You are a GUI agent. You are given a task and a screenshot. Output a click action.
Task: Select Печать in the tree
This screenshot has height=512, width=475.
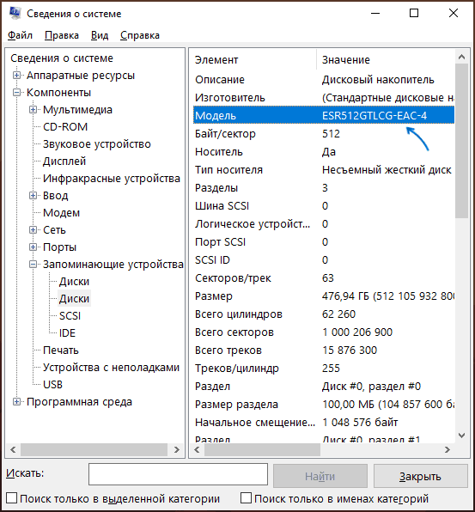point(61,350)
